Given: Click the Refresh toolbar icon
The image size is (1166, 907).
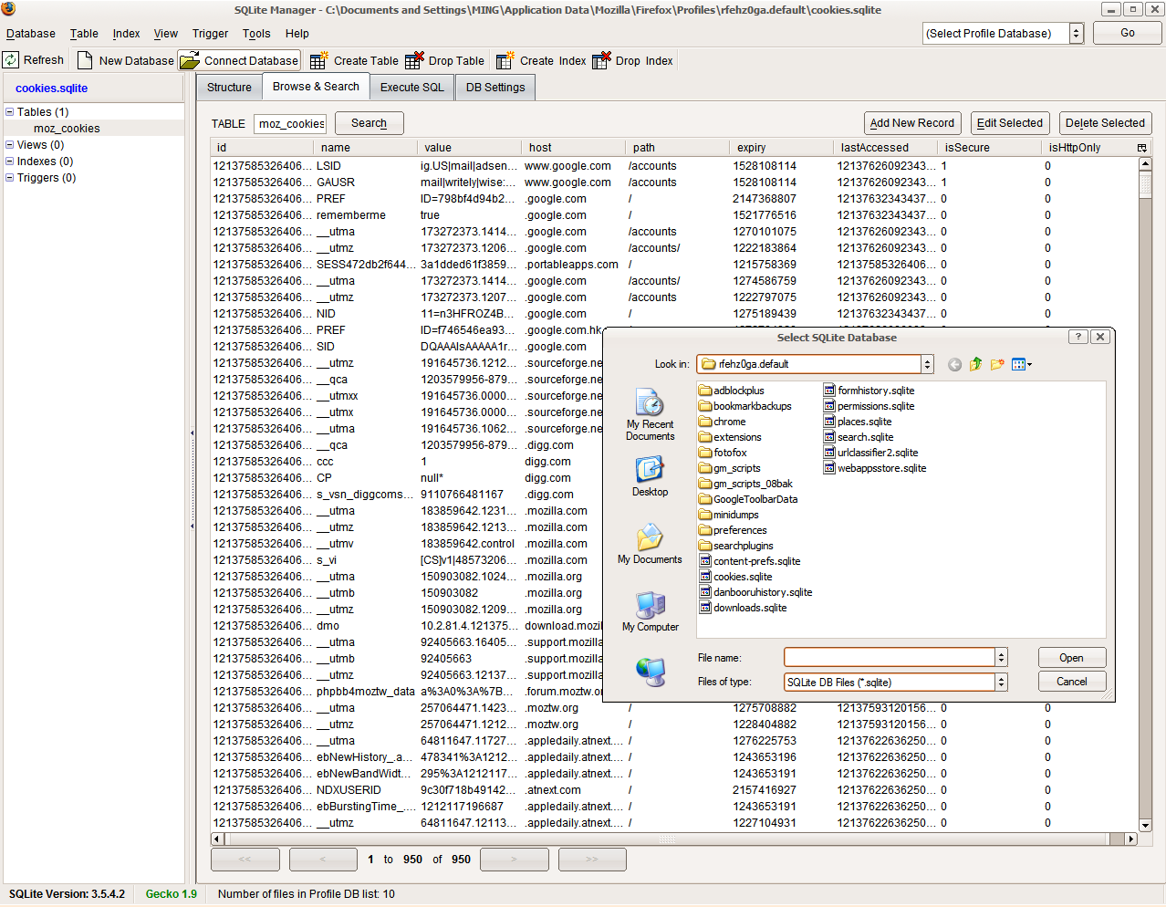Looking at the screenshot, I should tap(11, 60).
